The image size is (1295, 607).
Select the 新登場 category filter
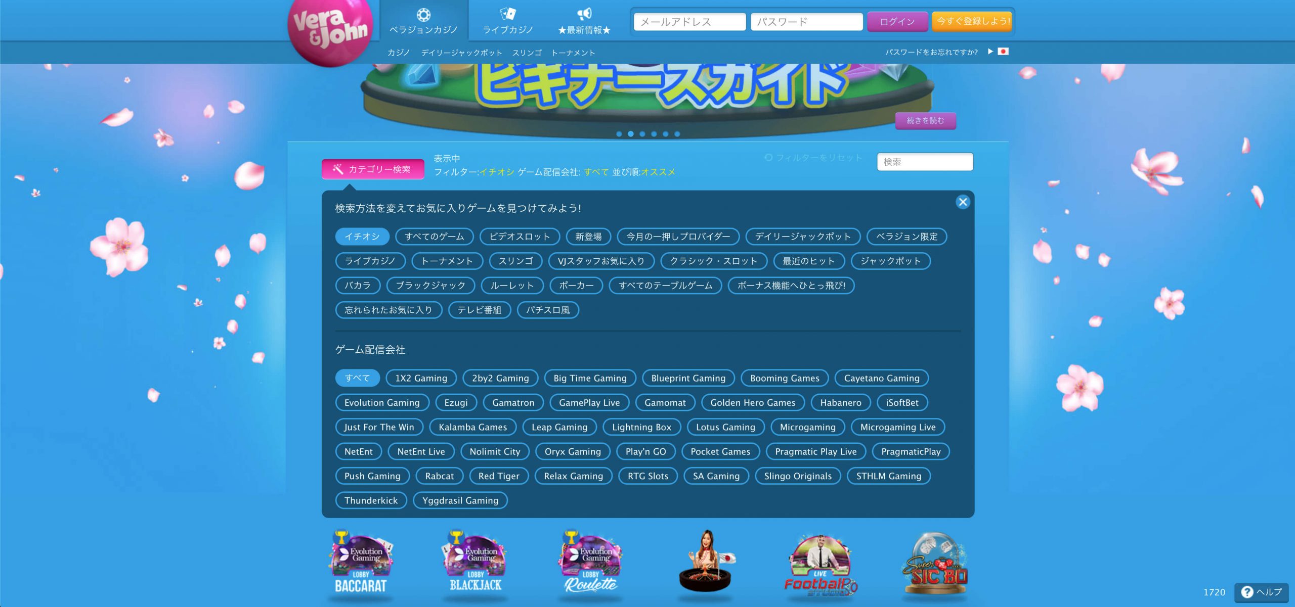pyautogui.click(x=588, y=237)
